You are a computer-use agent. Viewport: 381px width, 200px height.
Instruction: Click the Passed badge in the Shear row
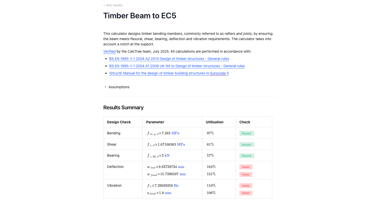click(x=246, y=145)
